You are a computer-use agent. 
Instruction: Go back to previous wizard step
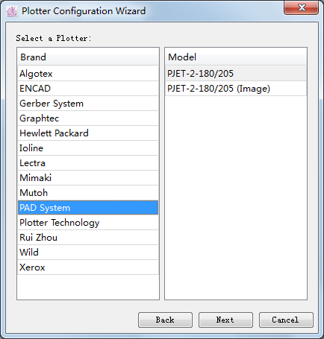coord(165,320)
